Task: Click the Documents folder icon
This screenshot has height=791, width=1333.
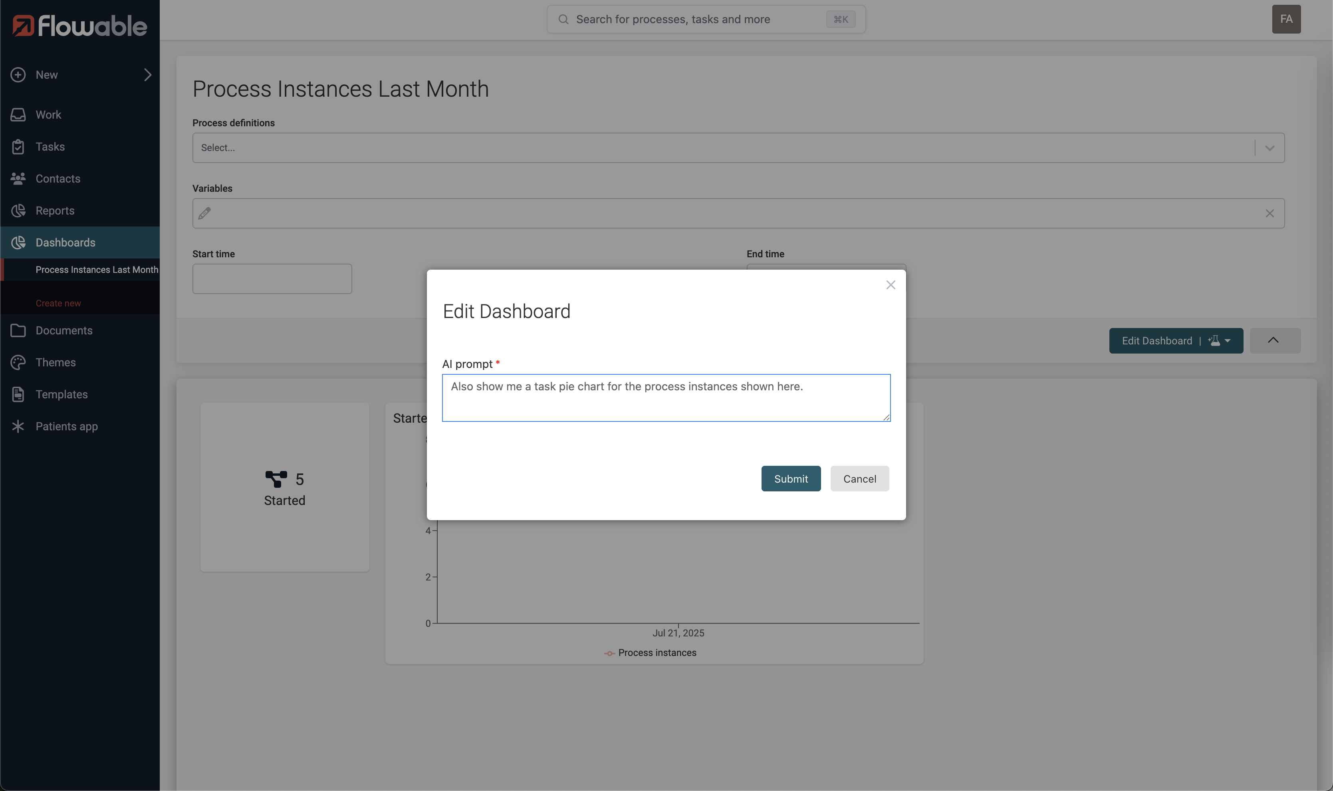Action: [x=18, y=330]
